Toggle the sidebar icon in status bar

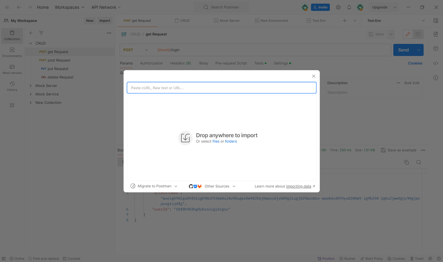click(4, 259)
